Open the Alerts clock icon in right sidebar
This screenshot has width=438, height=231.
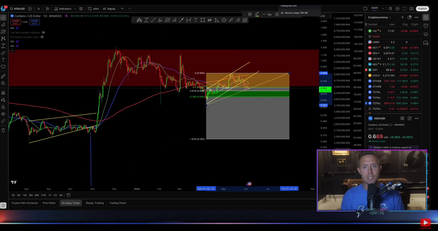point(426,26)
